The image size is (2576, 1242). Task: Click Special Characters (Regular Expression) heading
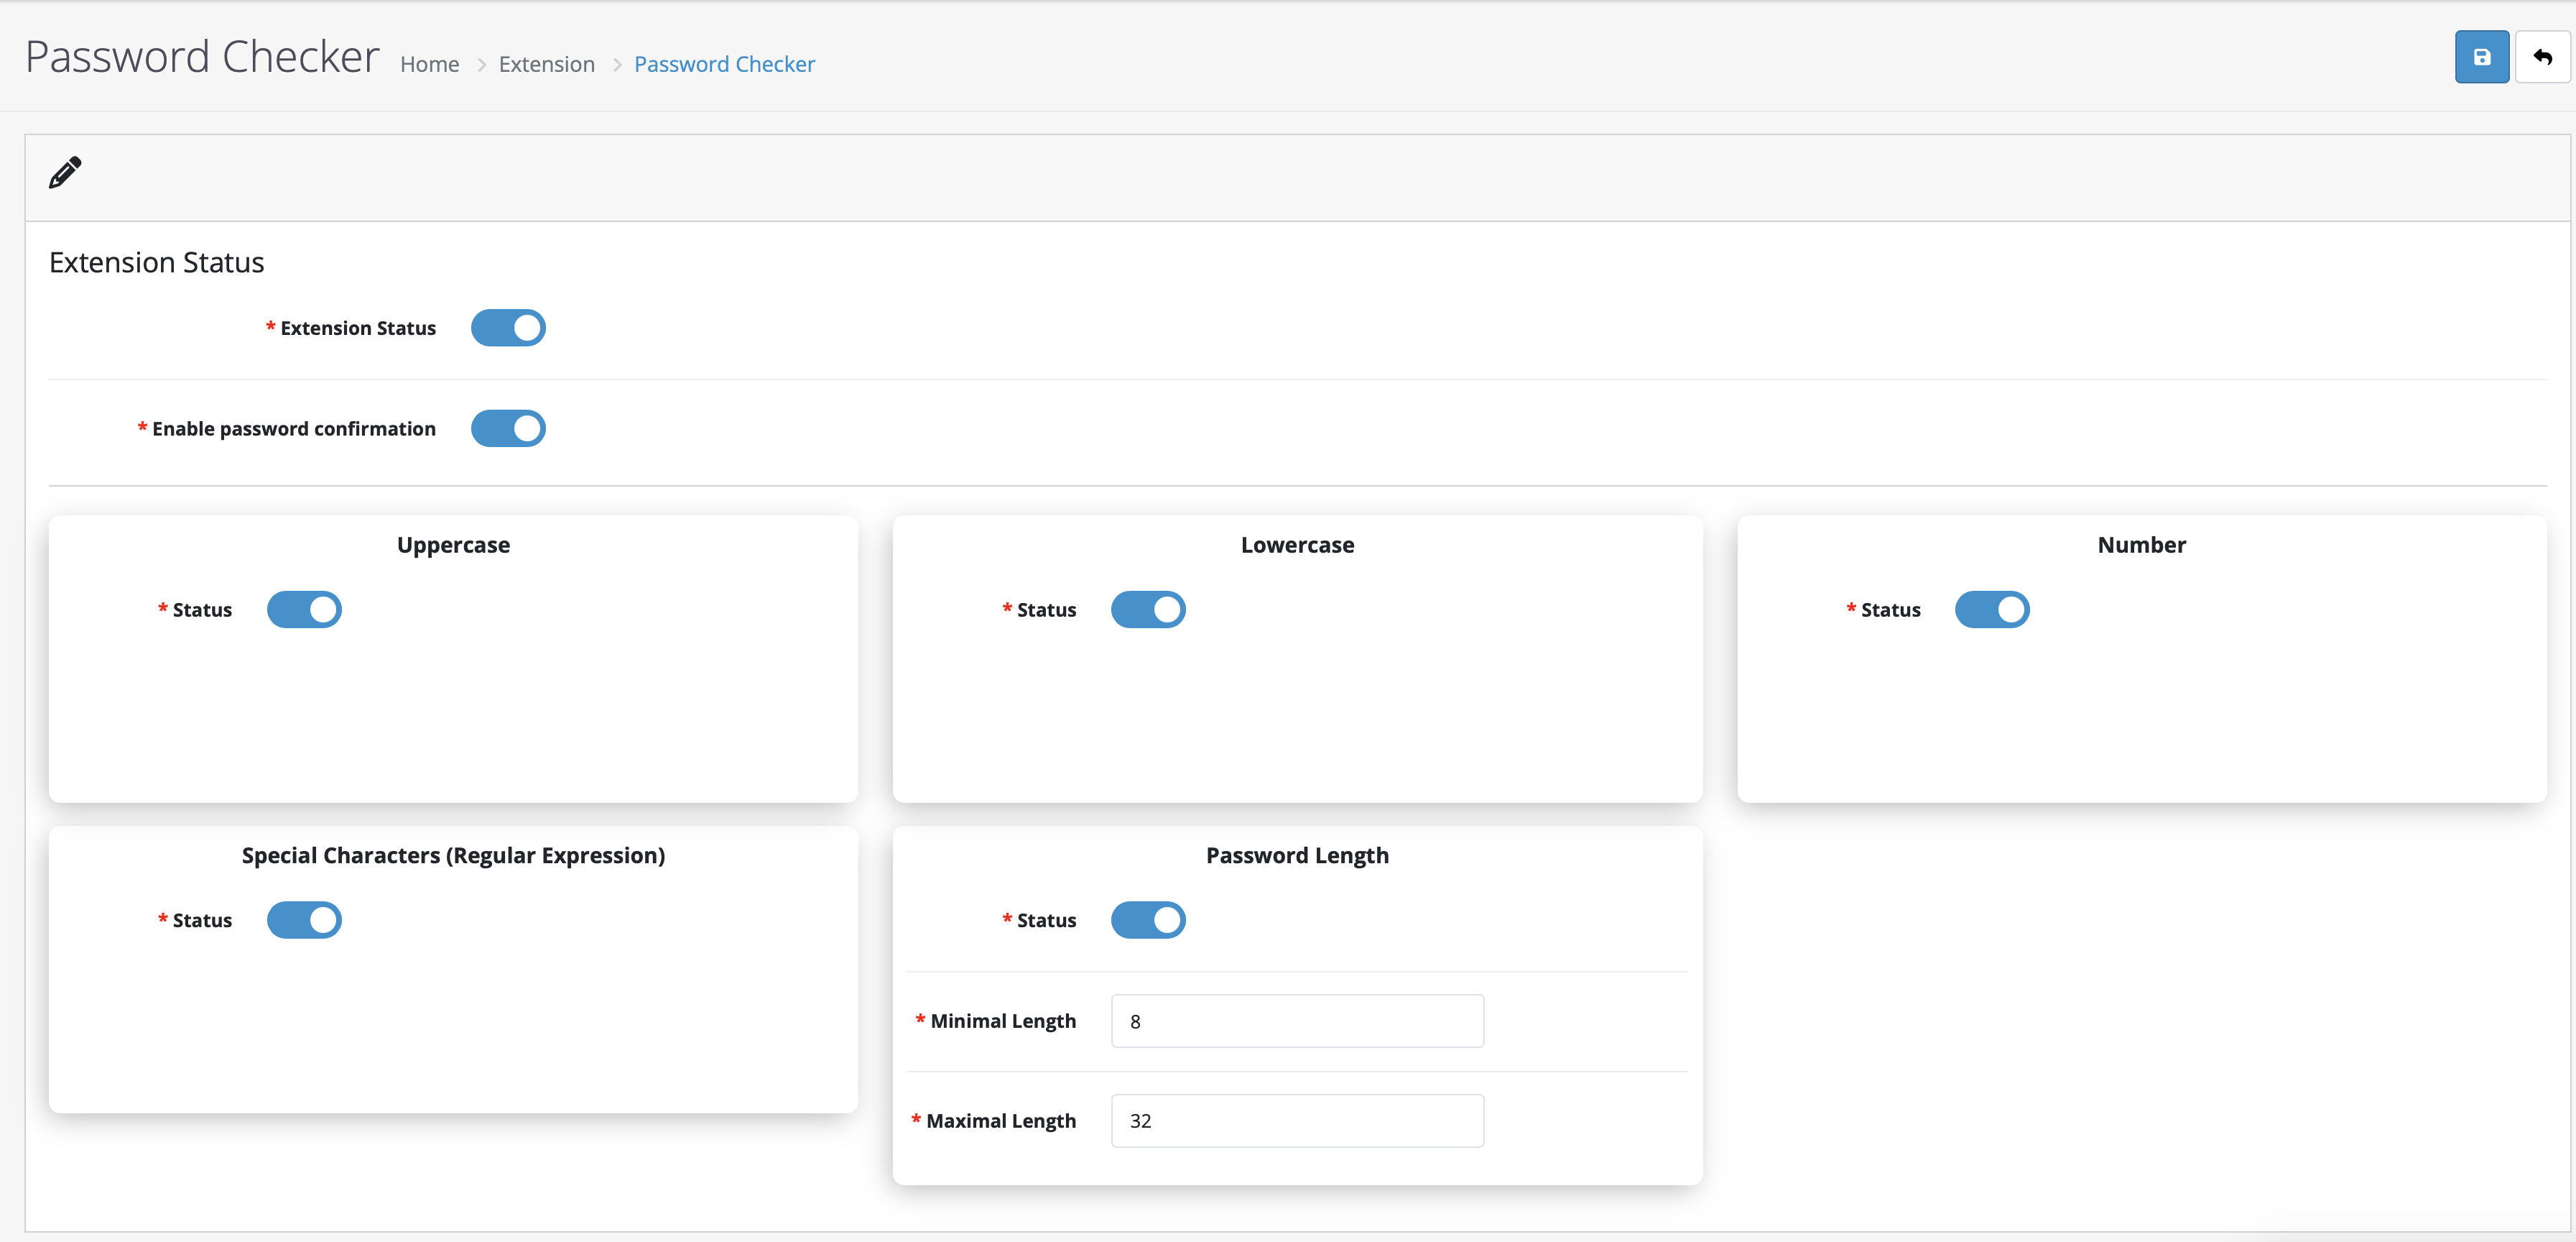[x=453, y=856]
